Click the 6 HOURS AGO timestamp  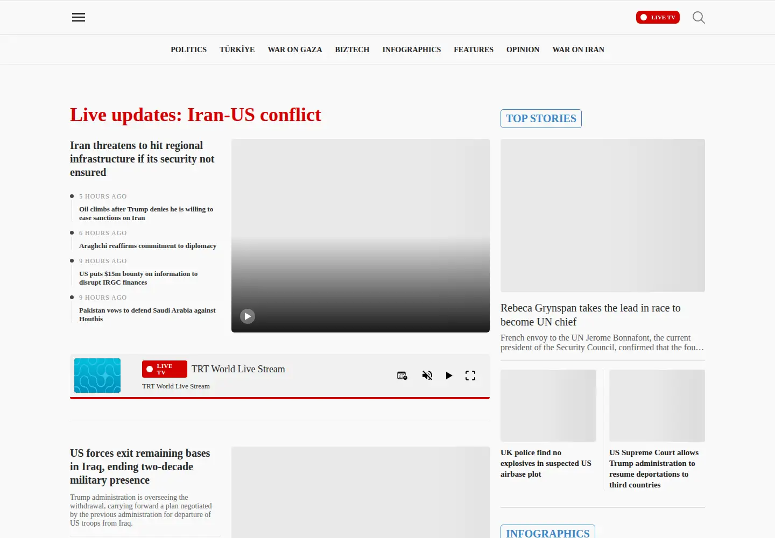pyautogui.click(x=103, y=233)
